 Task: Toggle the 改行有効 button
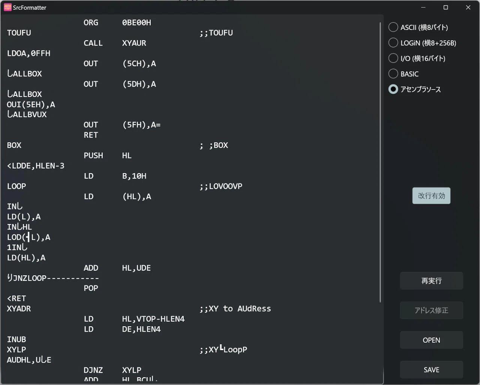tap(431, 196)
